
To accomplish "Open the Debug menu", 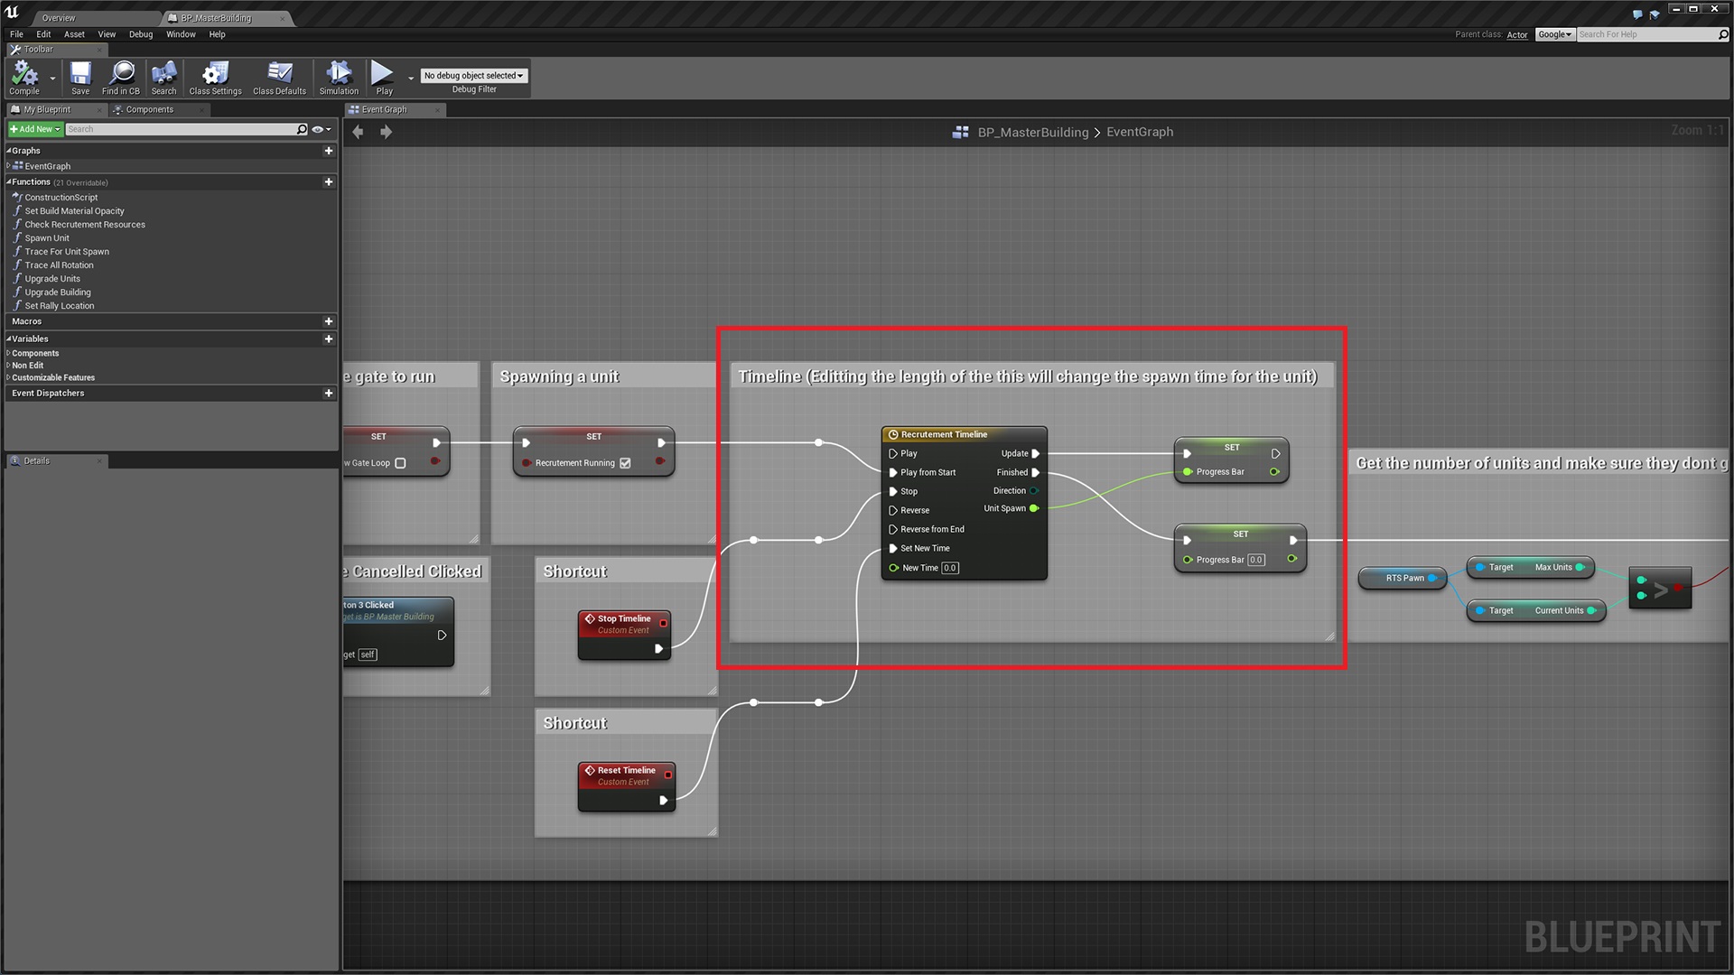I will 141,34.
